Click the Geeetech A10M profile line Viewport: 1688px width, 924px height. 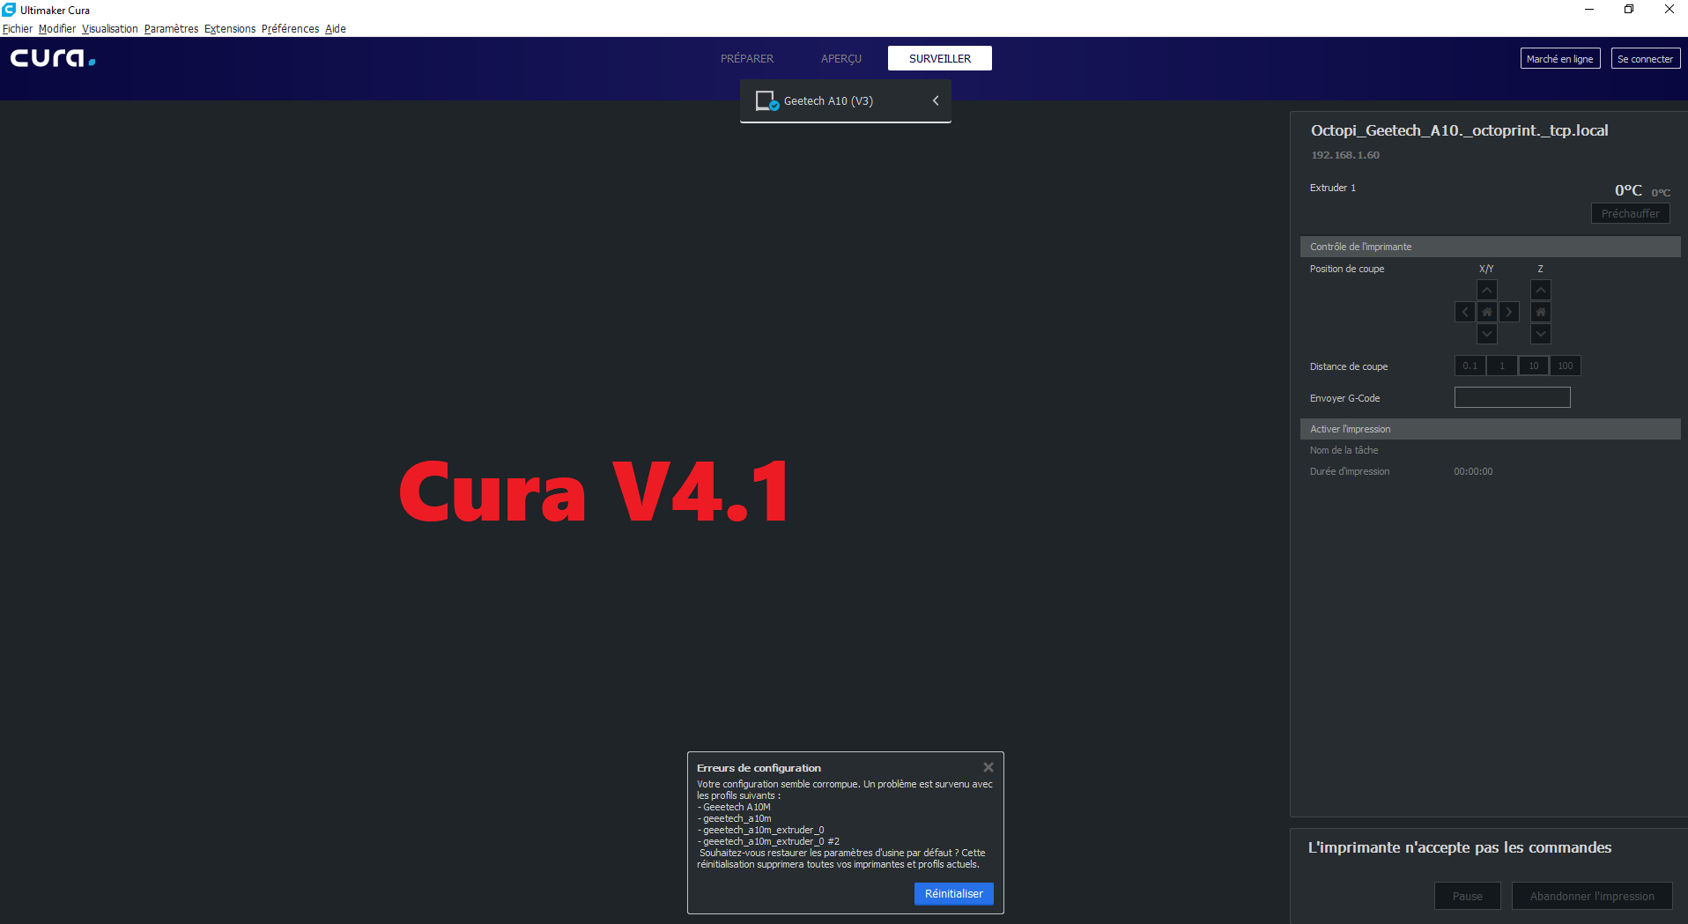coord(734,807)
